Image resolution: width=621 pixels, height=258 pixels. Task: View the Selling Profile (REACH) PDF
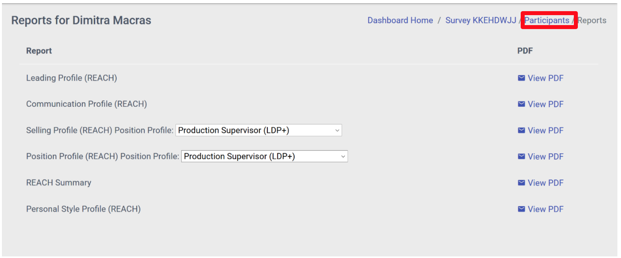[546, 130]
